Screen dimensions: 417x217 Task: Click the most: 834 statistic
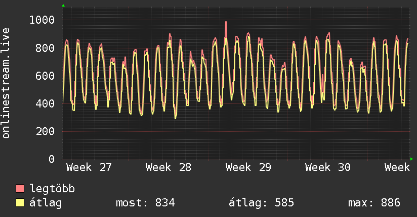(145, 203)
